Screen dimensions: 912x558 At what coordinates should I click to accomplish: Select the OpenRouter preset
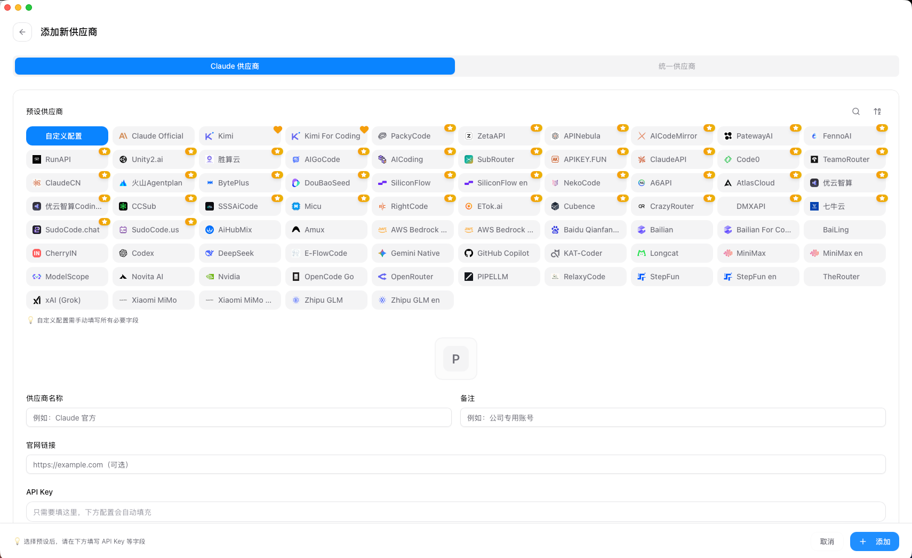point(413,277)
